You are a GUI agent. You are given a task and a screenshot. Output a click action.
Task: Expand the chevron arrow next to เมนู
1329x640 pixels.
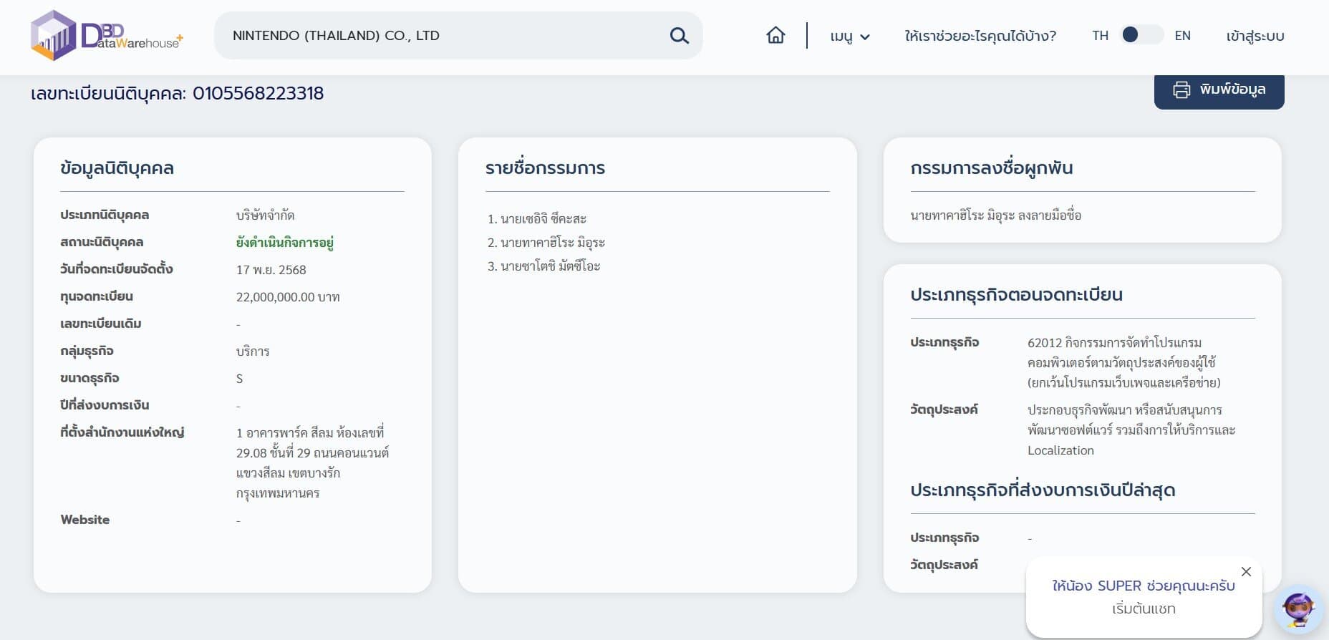(865, 37)
